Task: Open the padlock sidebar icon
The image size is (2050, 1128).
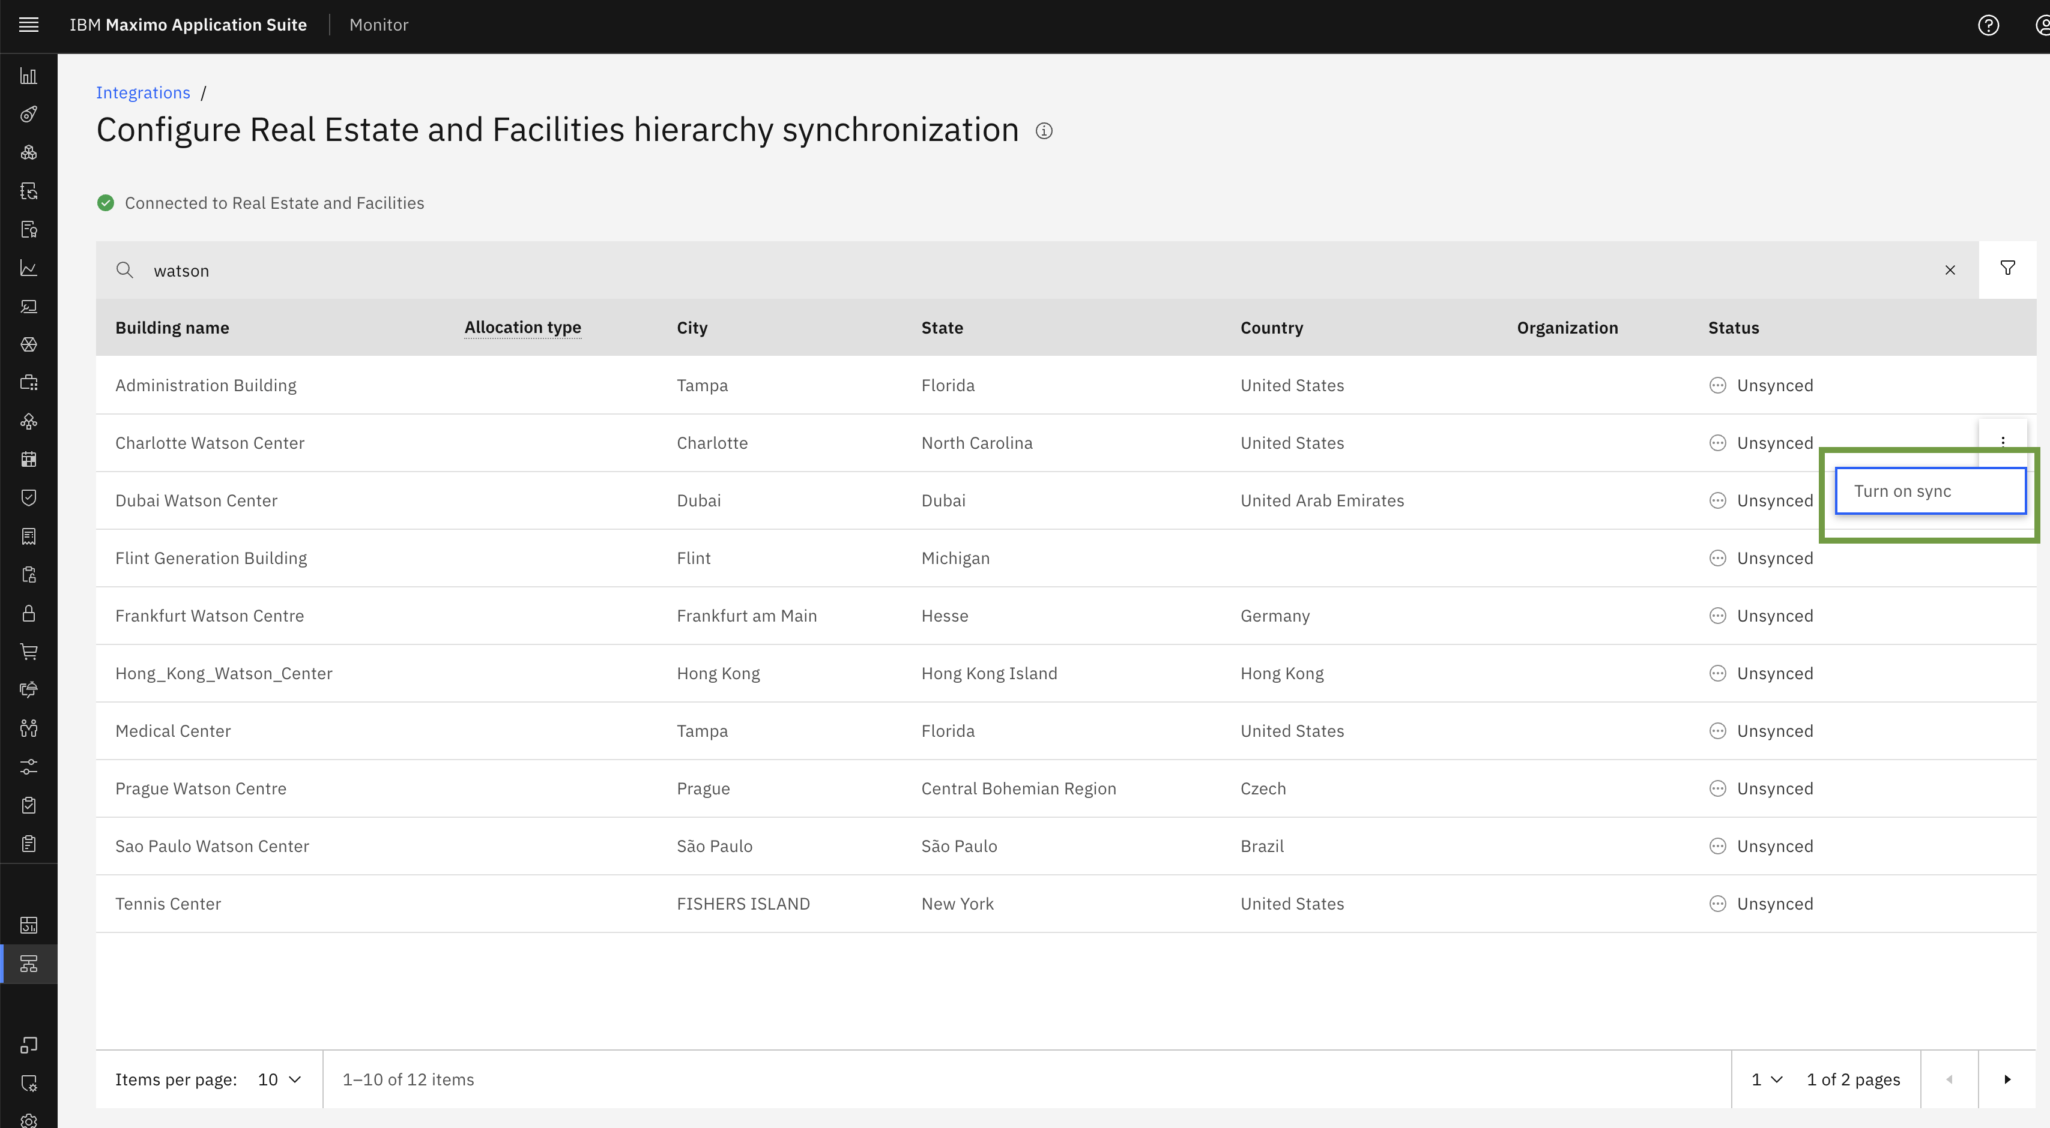Action: pyautogui.click(x=29, y=613)
